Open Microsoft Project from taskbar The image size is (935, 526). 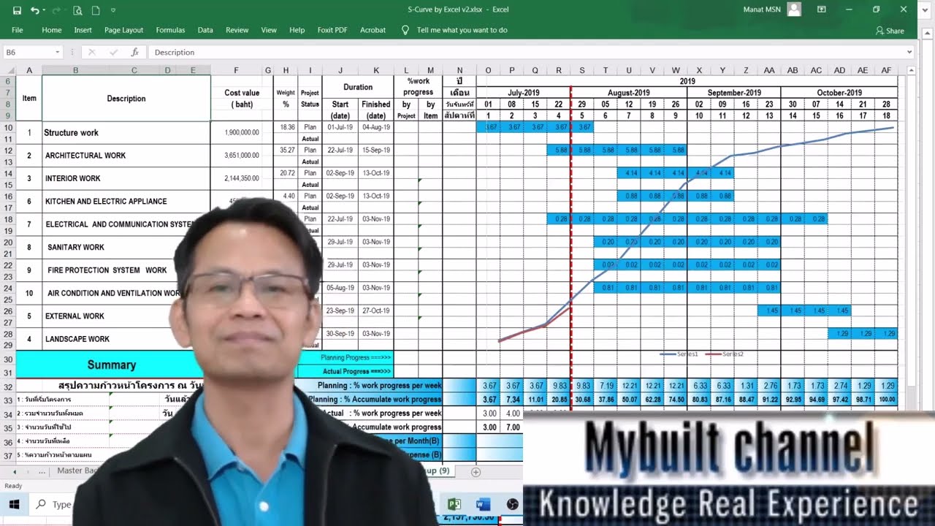coord(454,504)
